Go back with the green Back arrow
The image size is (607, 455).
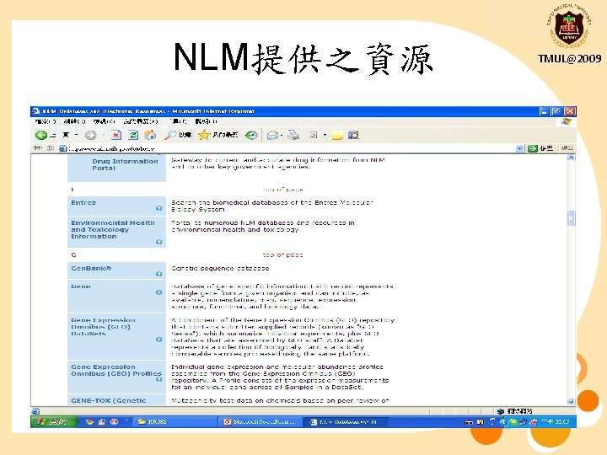pos(40,135)
